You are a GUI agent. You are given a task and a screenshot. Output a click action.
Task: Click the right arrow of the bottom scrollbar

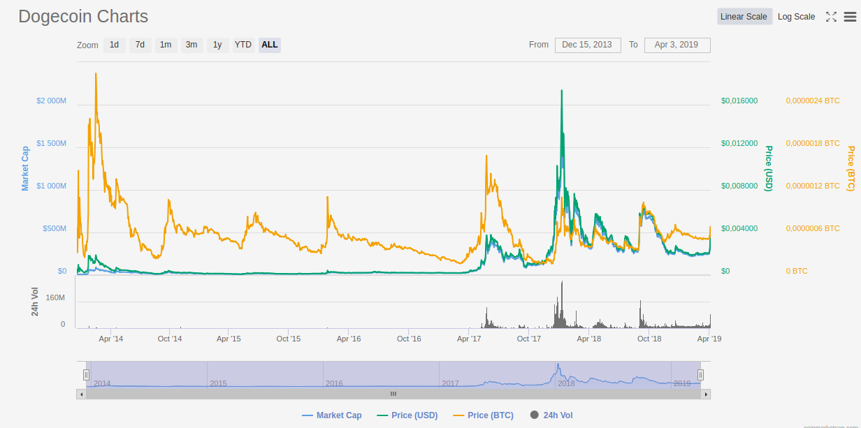[705, 393]
